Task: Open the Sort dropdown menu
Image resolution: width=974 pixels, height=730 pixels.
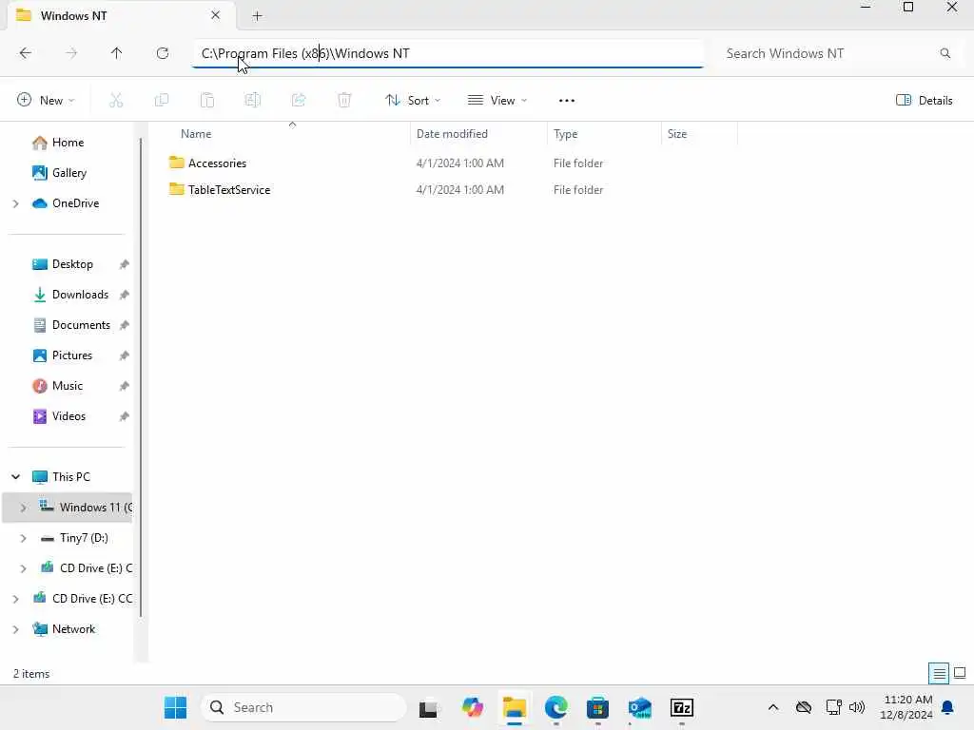Action: pyautogui.click(x=413, y=101)
